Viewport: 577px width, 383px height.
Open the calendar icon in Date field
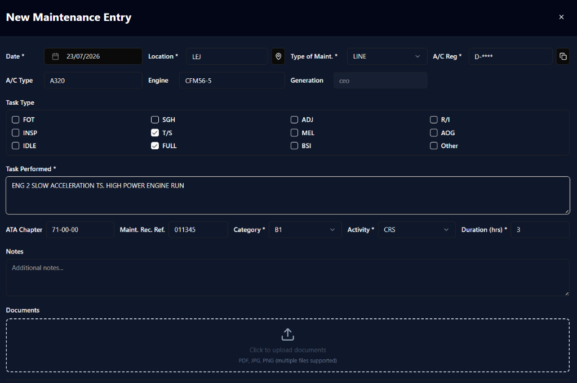point(55,56)
